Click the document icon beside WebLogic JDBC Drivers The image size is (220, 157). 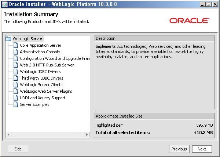[15, 72]
